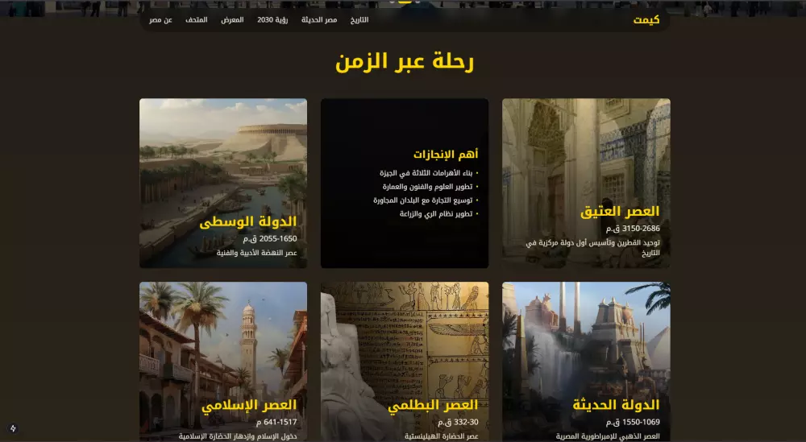The width and height of the screenshot is (806, 442).
Task: Click the الدولة الحديثة title text
Action: pyautogui.click(x=616, y=405)
